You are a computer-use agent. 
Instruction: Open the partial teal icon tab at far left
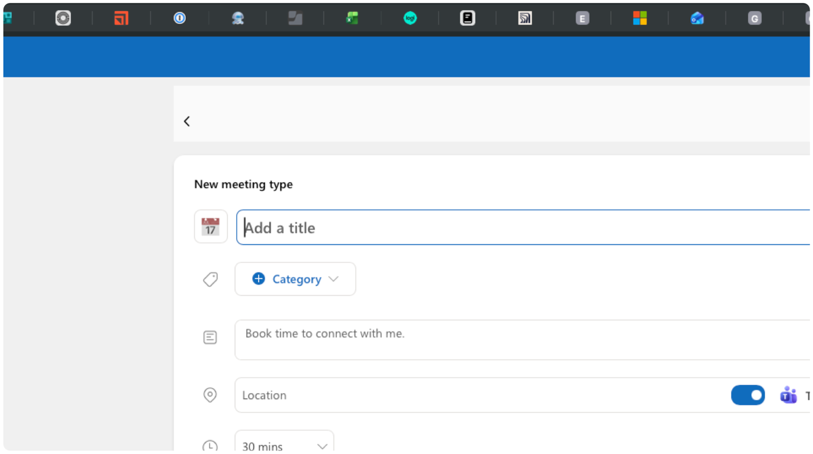pos(8,18)
